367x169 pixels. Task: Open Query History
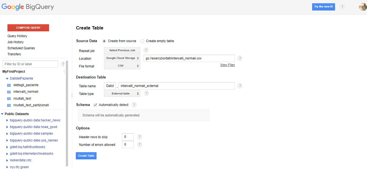pos(17,36)
